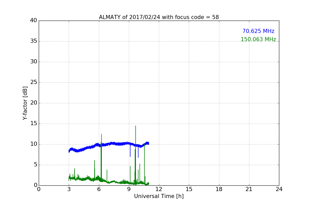310x206 pixels.
Task: Click y-axis tick label '35'
Action: tap(34, 41)
